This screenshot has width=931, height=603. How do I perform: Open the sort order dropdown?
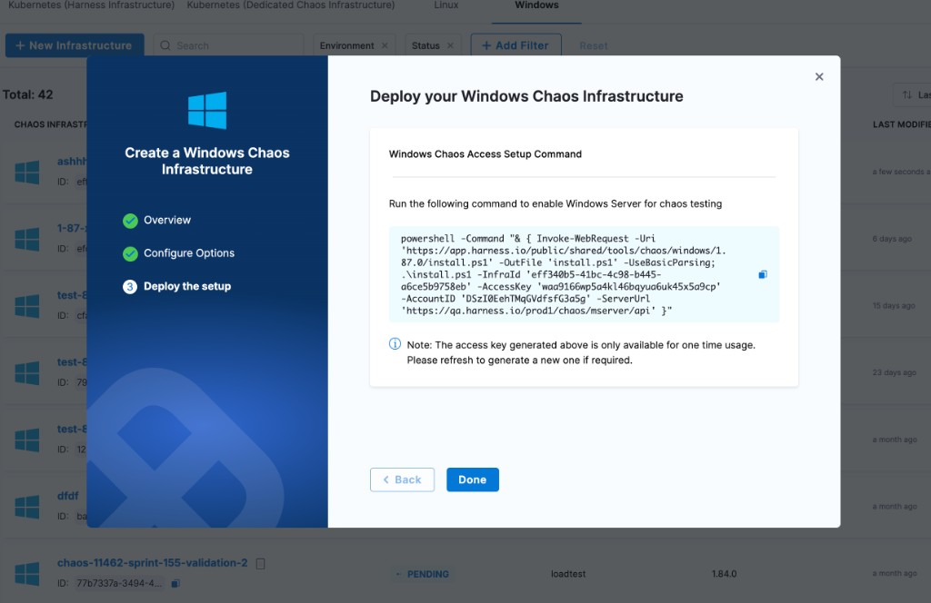pos(913,94)
